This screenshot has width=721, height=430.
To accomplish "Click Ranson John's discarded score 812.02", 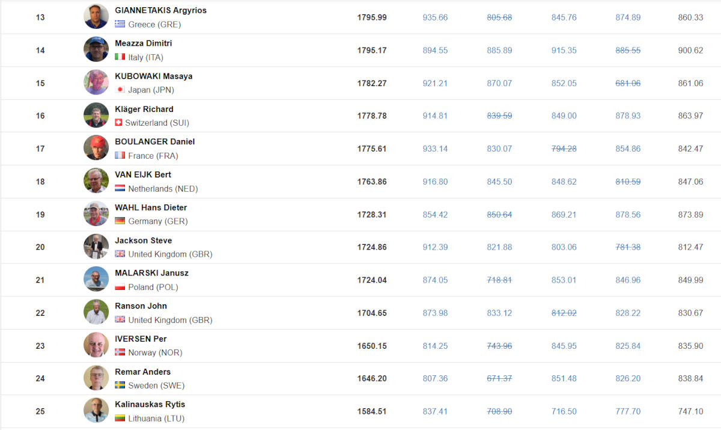I will tap(564, 313).
